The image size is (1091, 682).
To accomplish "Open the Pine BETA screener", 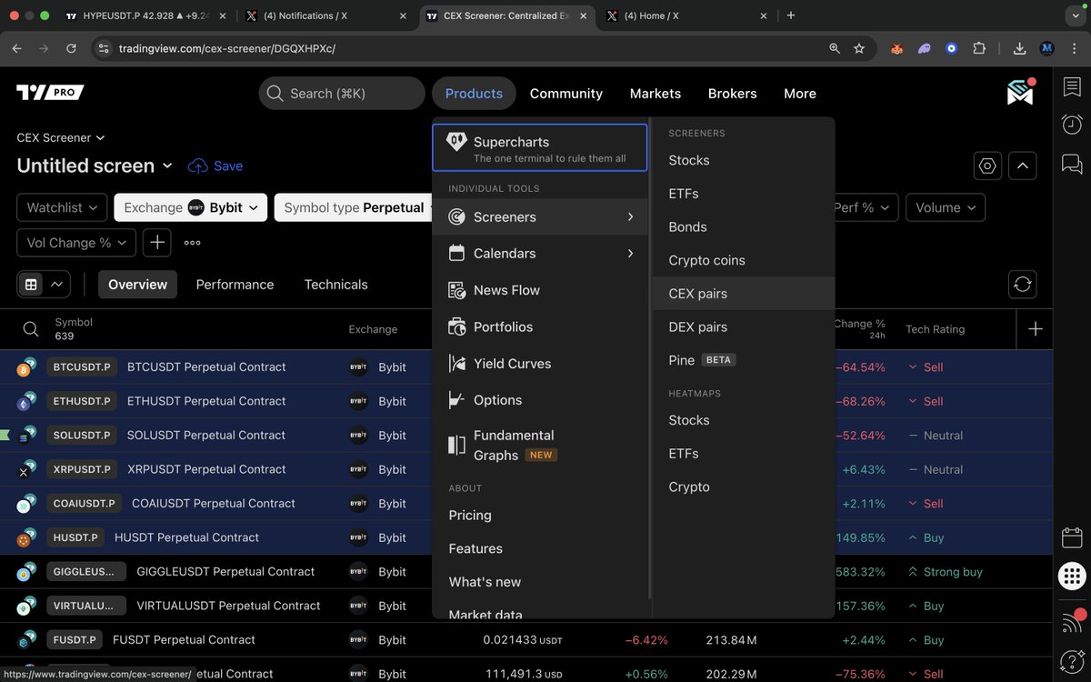I will [x=744, y=360].
